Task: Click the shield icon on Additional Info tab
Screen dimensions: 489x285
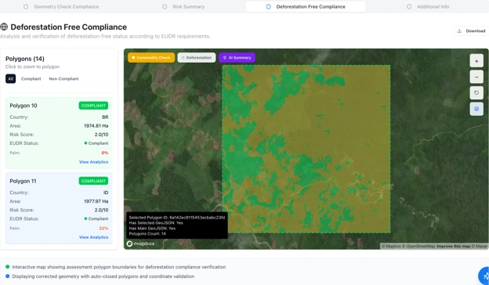Action: [x=409, y=6]
